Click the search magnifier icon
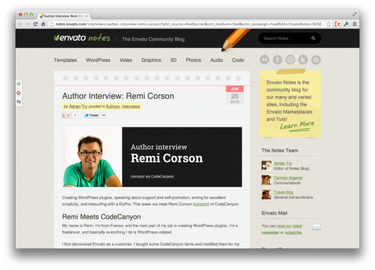This screenshot has height=270, width=375. pyautogui.click(x=313, y=38)
